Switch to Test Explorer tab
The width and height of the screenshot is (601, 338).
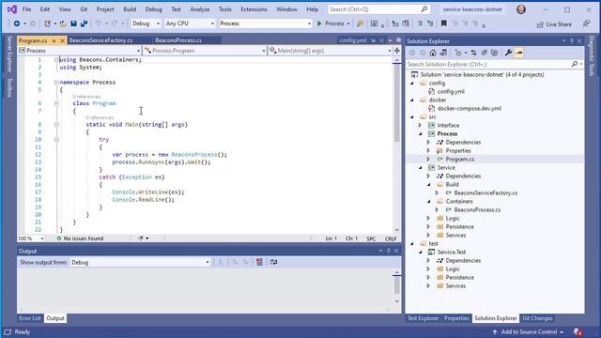(423, 318)
